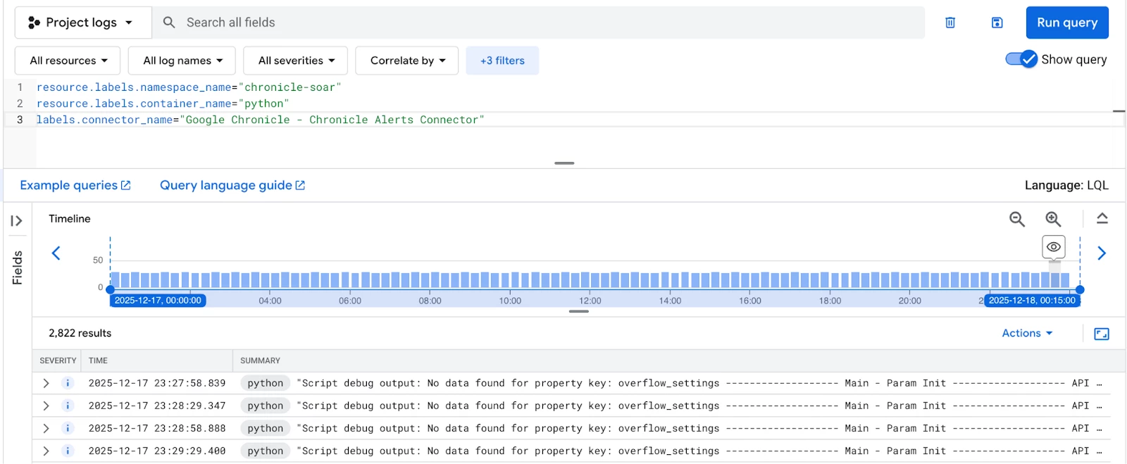Open the Correlate by dropdown

[x=407, y=61]
